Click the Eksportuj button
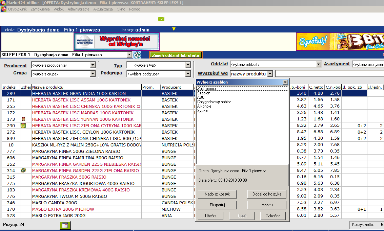Image resolution: width=384 pixels, height=231 pixels. pyautogui.click(x=217, y=205)
